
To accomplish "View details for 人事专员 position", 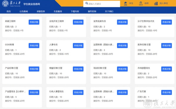I will tap(78, 46).
